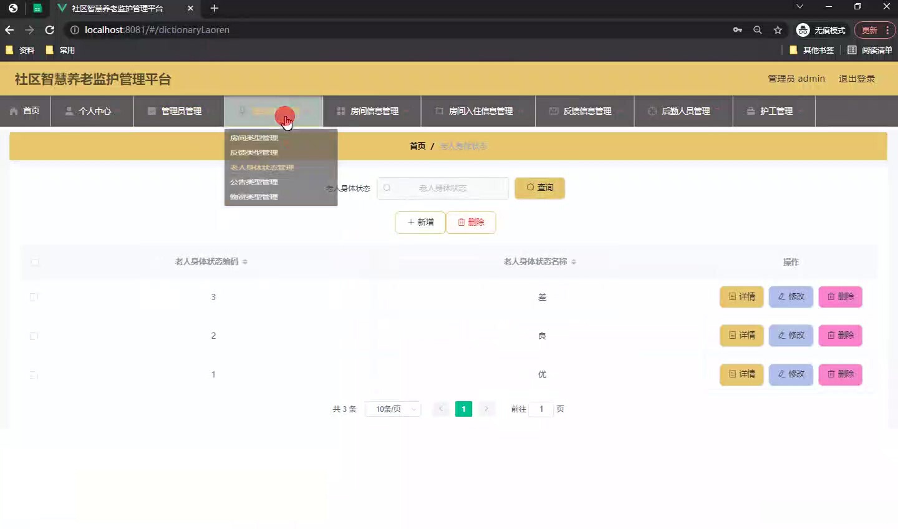Open 管理员管理 via its panel icon
Screen dimensions: 898x529
(150, 111)
